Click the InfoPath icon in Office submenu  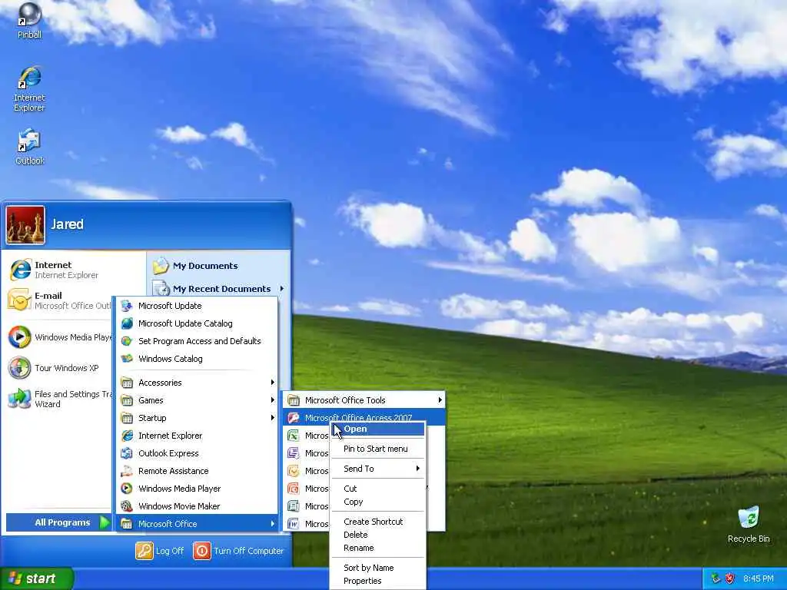pyautogui.click(x=293, y=453)
